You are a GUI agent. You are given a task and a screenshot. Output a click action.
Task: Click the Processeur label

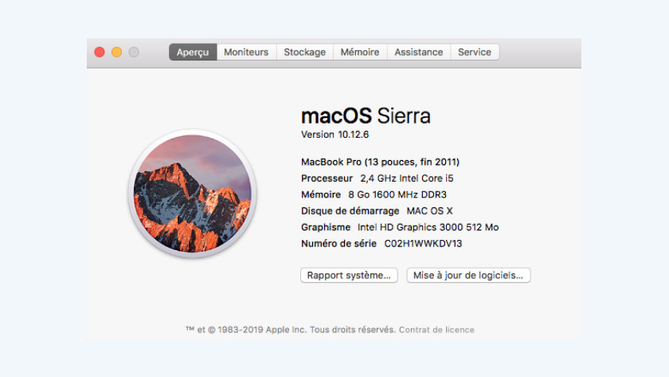point(327,178)
